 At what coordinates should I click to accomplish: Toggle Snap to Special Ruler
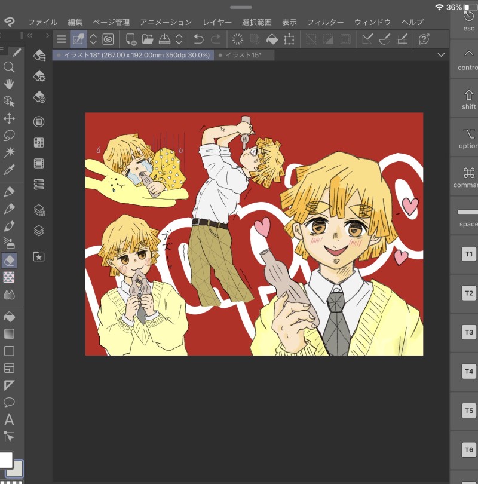(x=385, y=39)
